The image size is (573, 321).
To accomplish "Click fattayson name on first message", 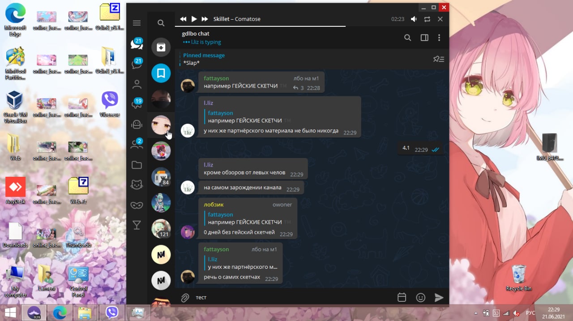I will click(216, 78).
